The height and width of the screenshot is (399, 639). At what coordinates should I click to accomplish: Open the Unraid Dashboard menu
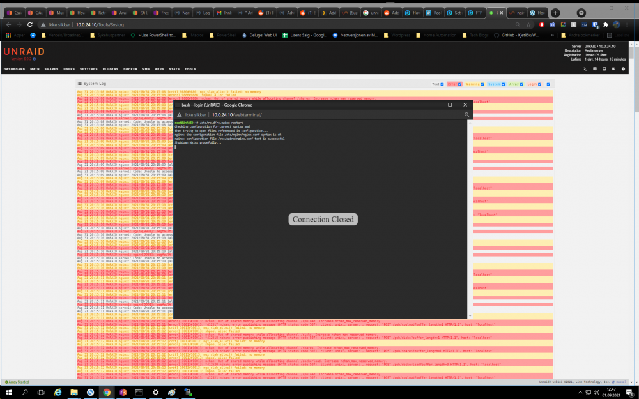[x=14, y=69]
